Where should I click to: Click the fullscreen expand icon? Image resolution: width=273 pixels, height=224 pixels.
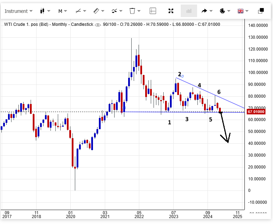(x=171, y=11)
